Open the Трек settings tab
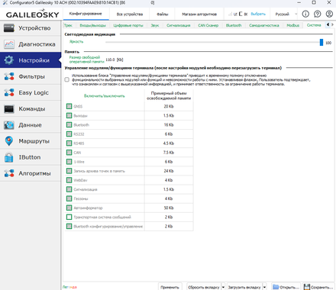This screenshot has height=290, width=336. 68,25
